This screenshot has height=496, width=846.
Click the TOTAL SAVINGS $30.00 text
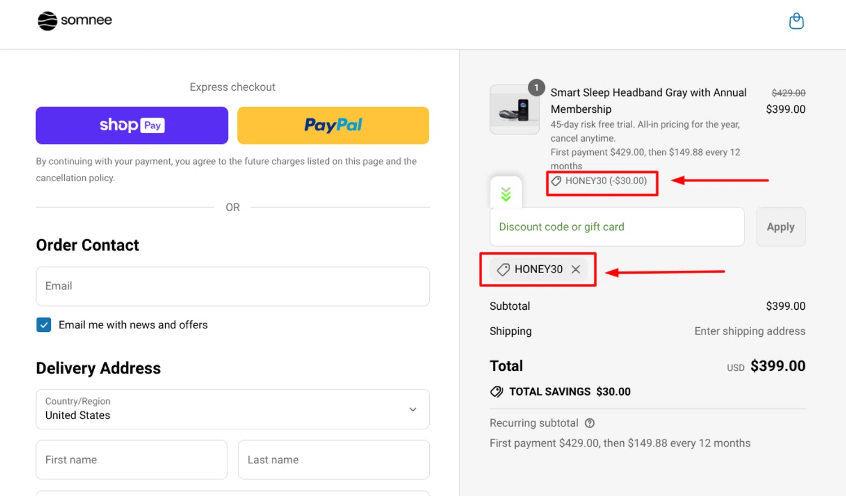[x=570, y=392]
